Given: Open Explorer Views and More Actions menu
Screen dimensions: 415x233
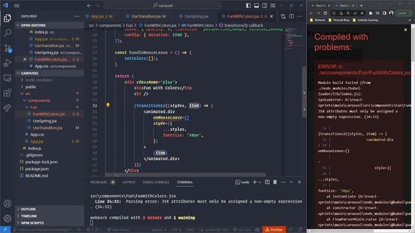Looking at the screenshot, I should point(77,16).
